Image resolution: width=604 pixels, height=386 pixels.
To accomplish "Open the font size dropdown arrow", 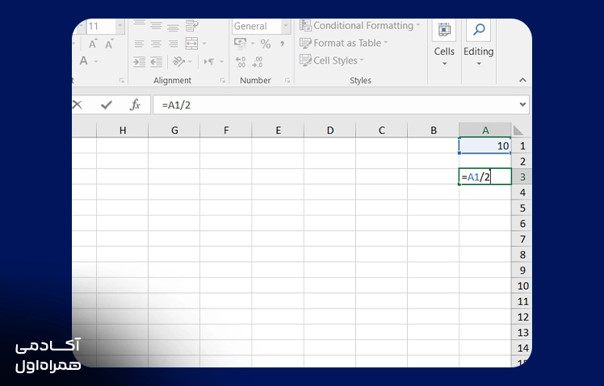I will tap(120, 26).
